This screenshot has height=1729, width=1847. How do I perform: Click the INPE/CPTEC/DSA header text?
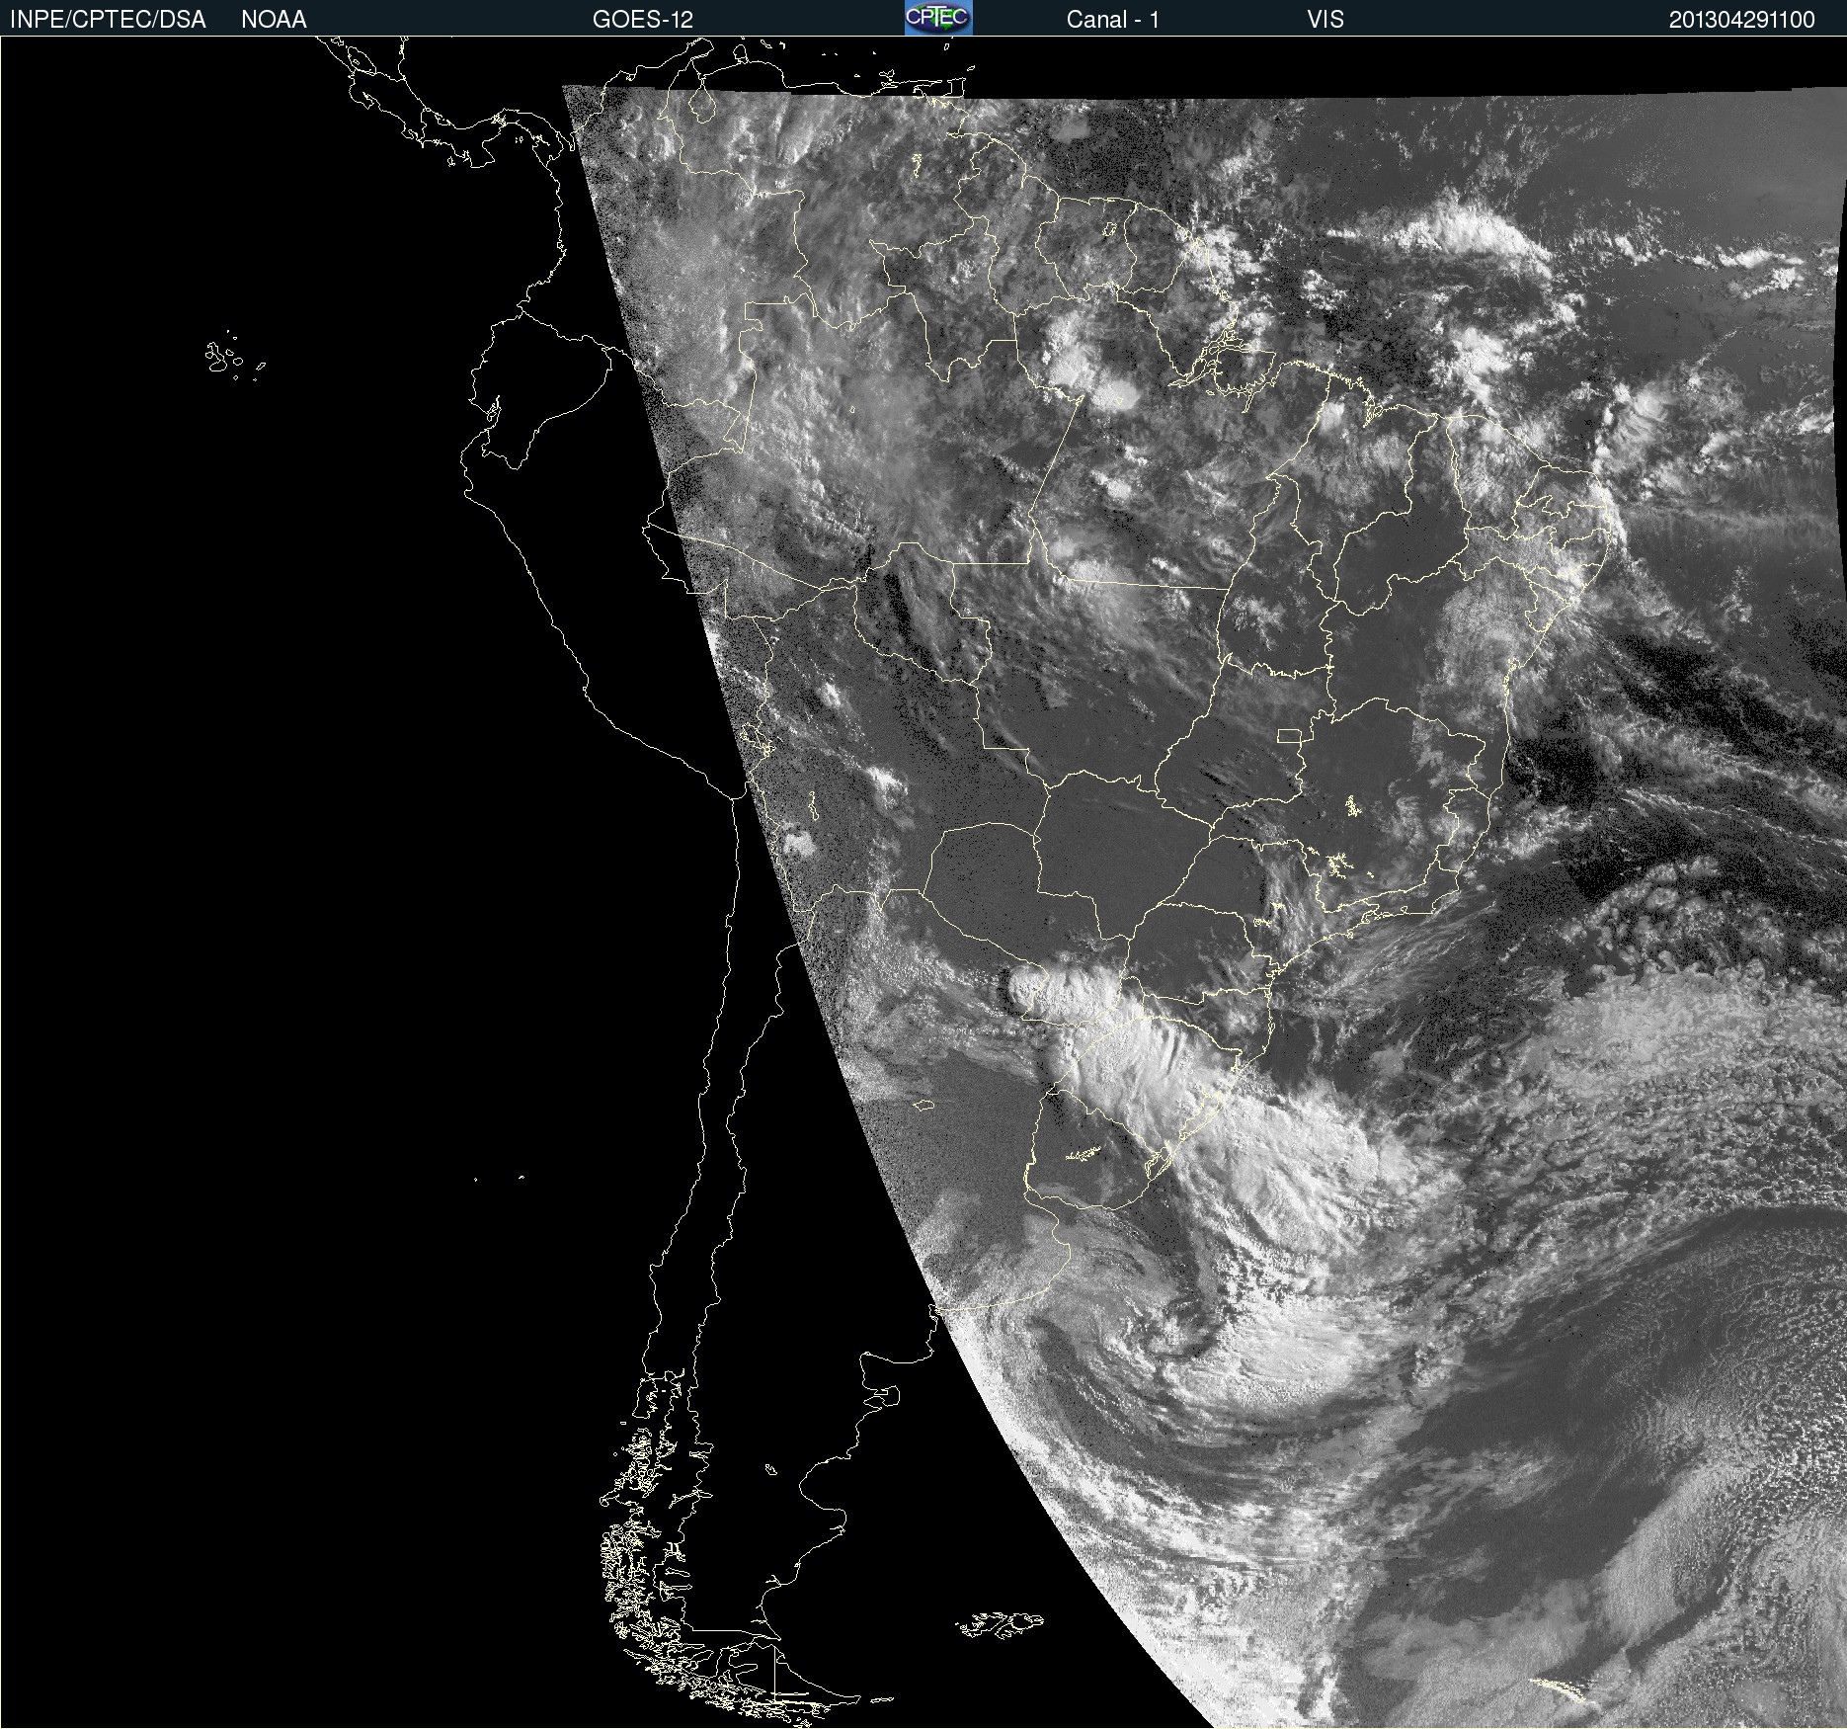click(108, 20)
